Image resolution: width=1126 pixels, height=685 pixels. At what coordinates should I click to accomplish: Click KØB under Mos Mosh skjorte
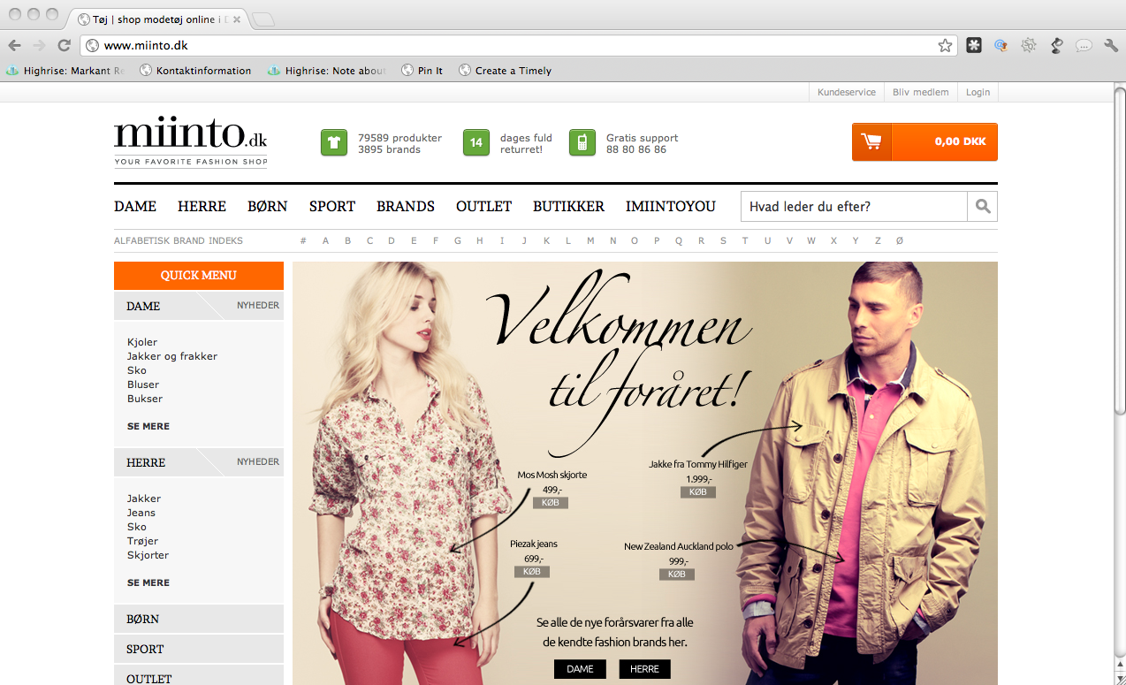(x=551, y=503)
